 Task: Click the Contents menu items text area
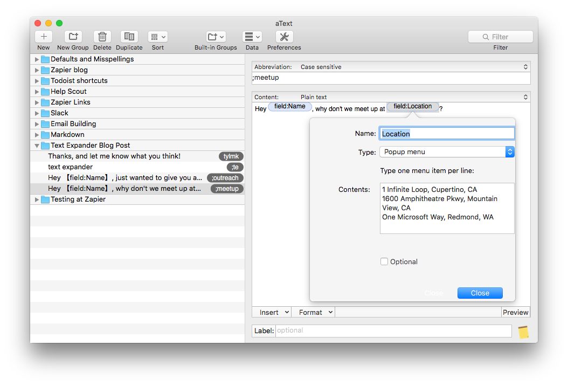pyautogui.click(x=447, y=209)
